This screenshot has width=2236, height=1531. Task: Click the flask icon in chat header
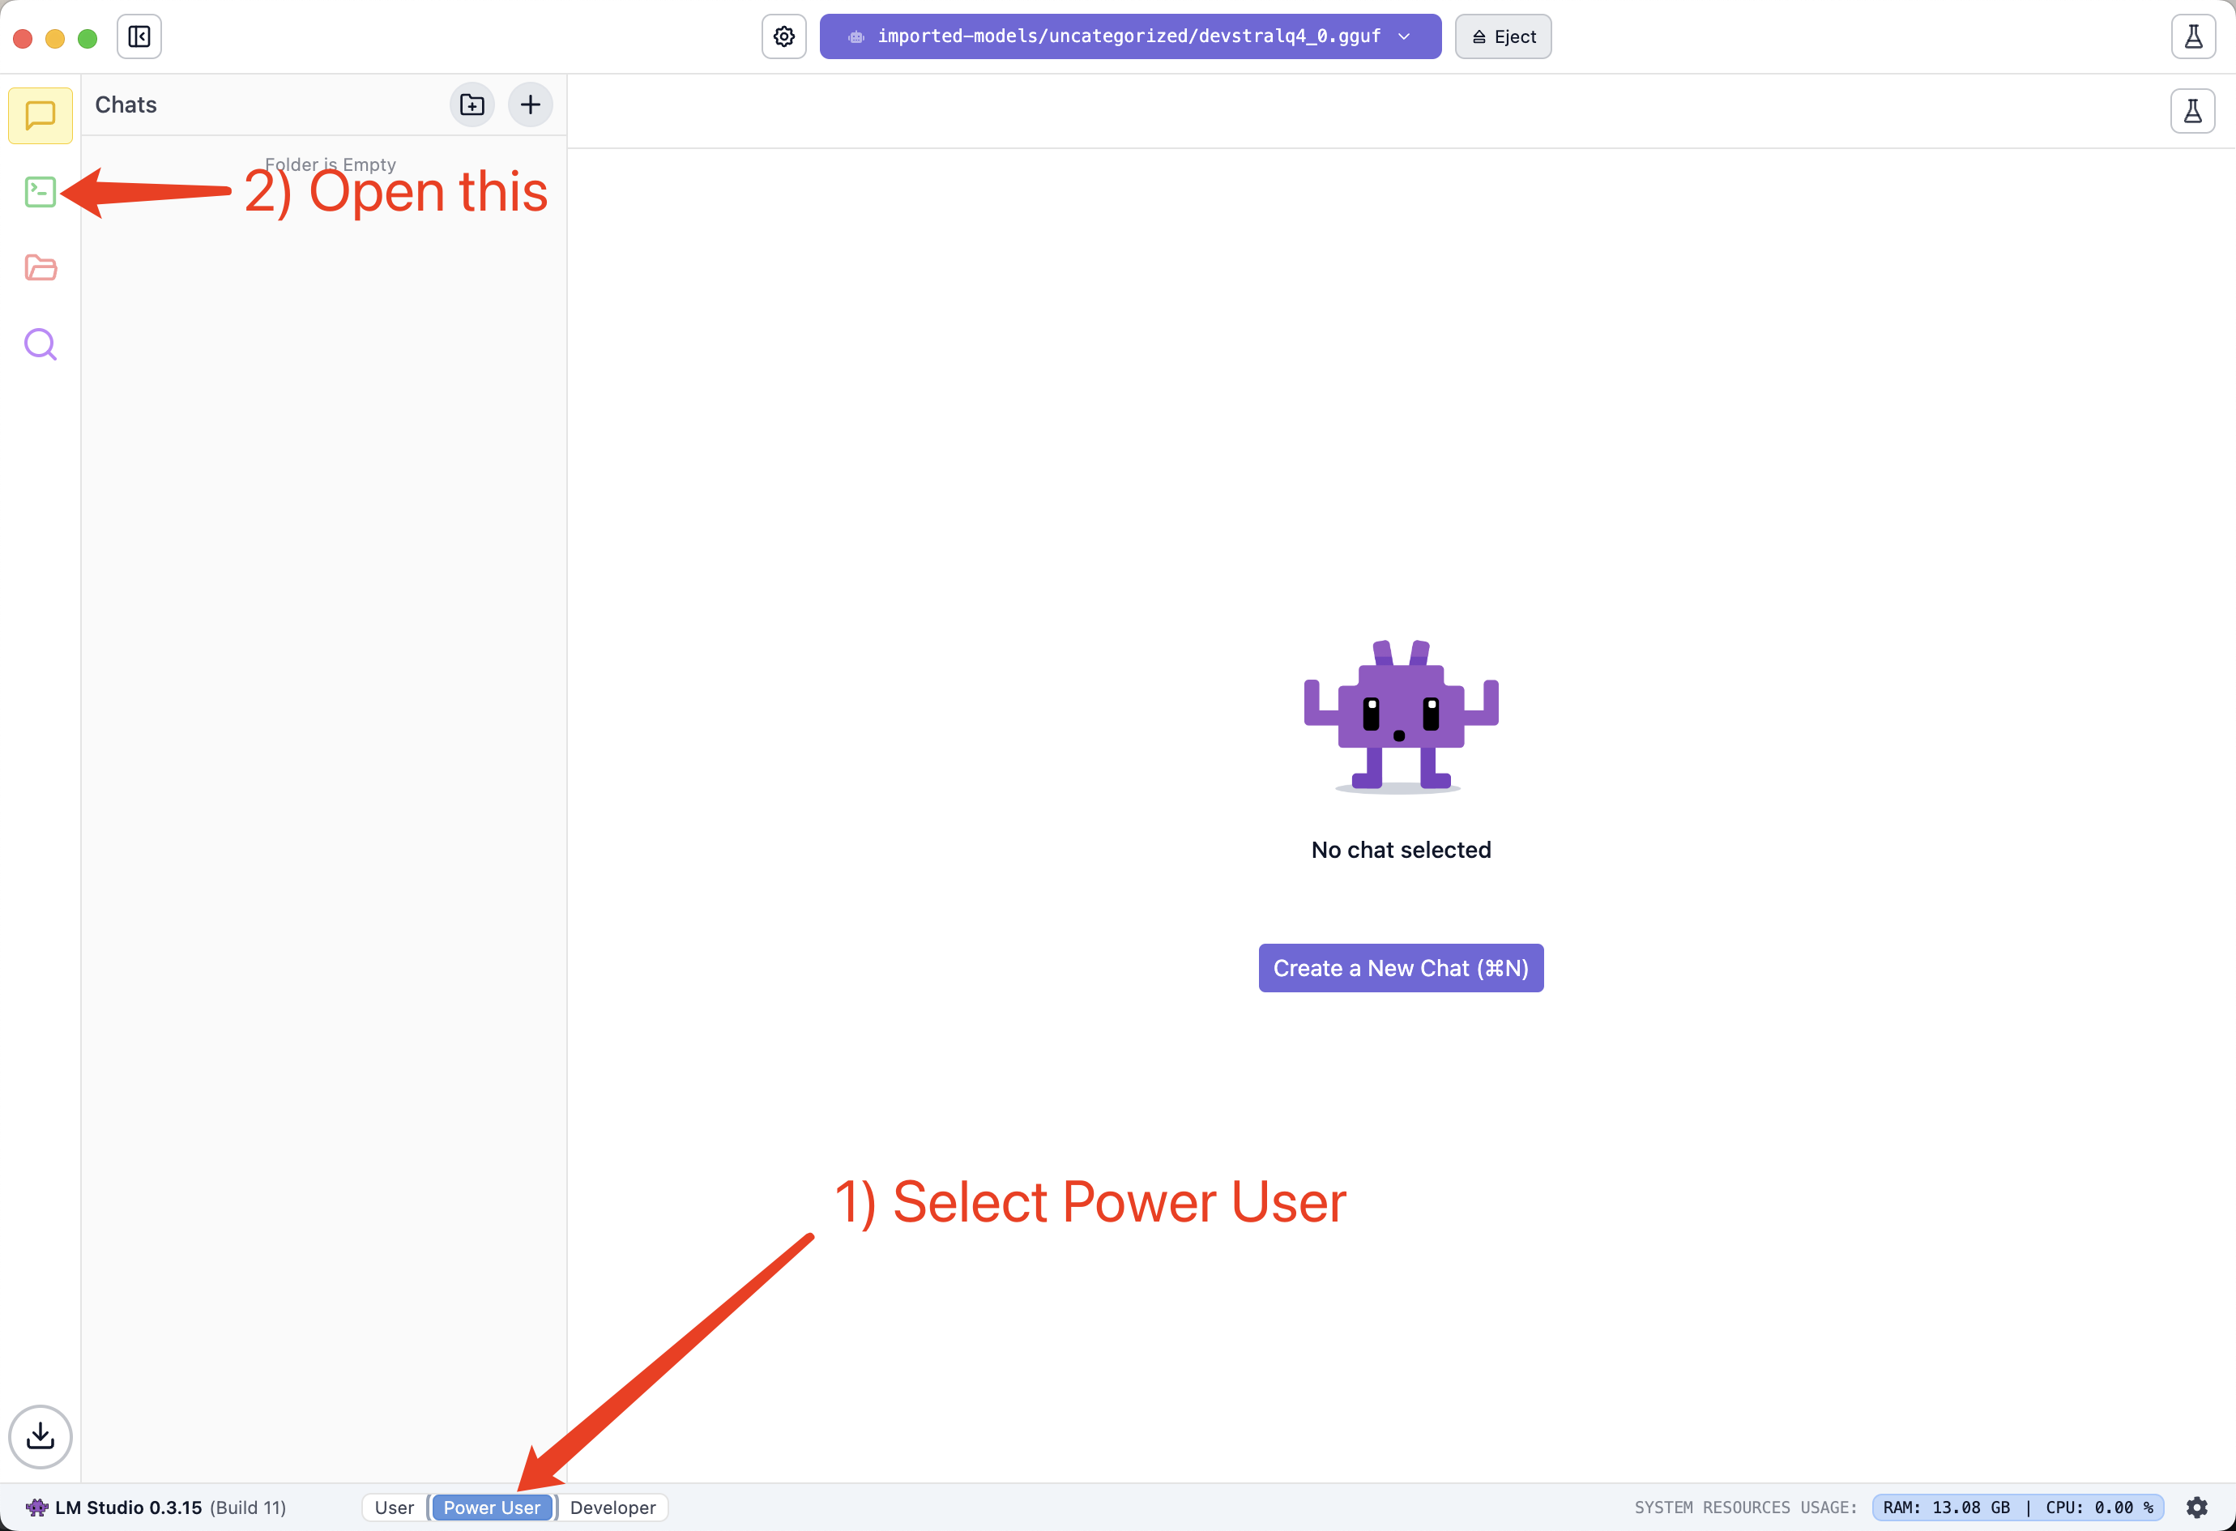point(2191,111)
